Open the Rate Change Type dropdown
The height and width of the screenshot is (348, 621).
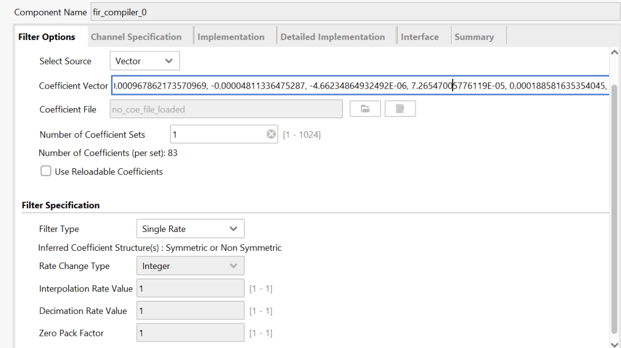190,266
